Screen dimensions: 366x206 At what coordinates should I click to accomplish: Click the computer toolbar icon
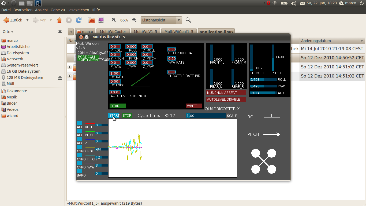[101, 20]
